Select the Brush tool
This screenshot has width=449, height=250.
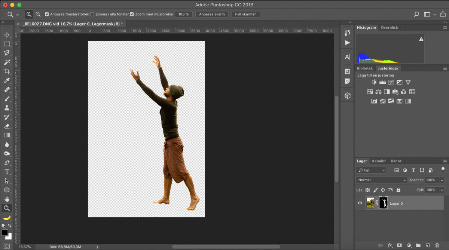(7, 99)
